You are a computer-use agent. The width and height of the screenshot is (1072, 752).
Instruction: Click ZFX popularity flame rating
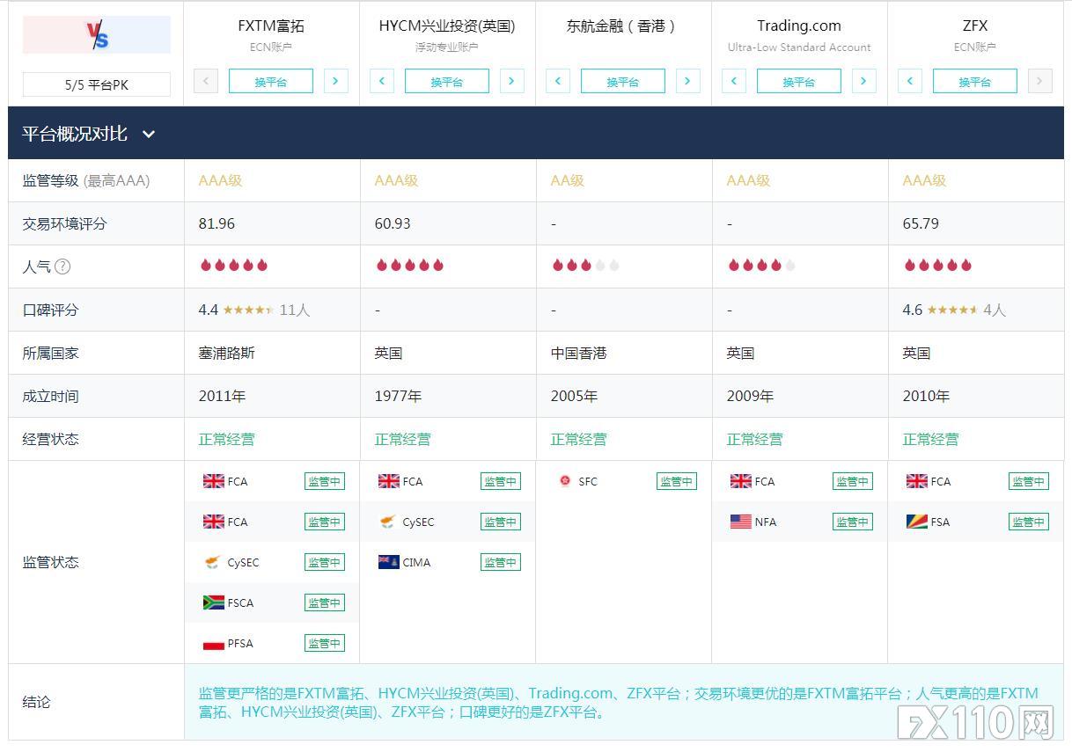pos(937,265)
